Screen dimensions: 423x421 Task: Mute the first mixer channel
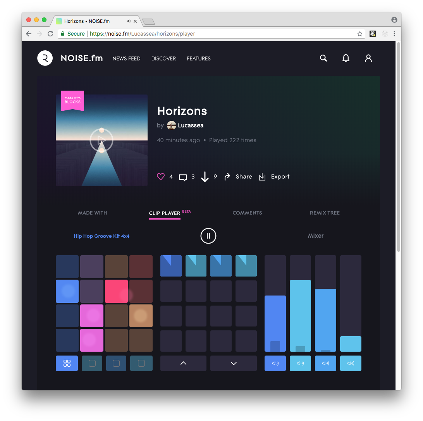(275, 363)
